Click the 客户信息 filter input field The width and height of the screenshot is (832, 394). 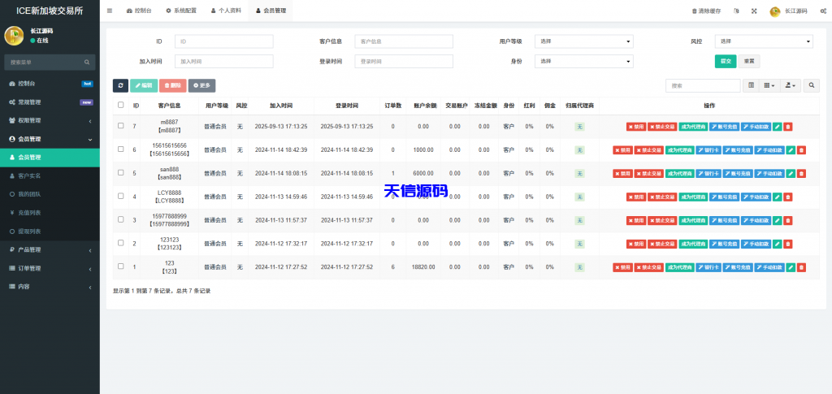tap(404, 41)
